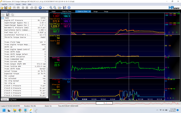Click the grayed square stop button
The image size is (181, 113).
pos(27,8)
